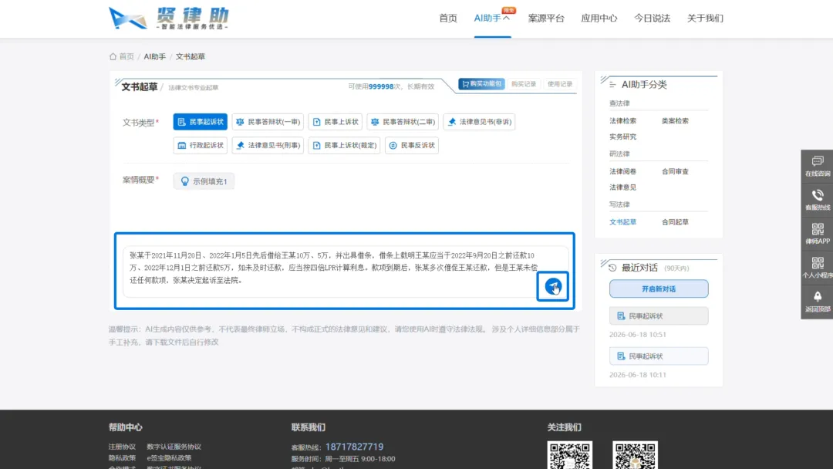
Task: Fill example with 示例填充1
Action: click(x=204, y=181)
